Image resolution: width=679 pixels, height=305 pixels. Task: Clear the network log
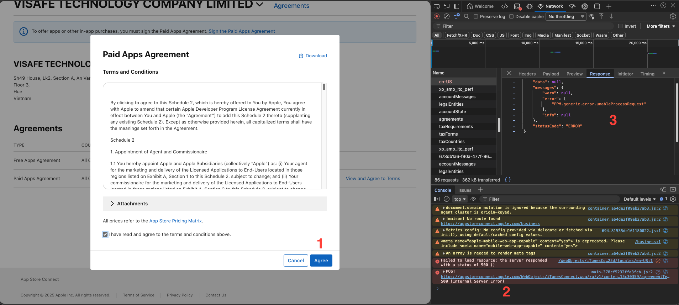click(446, 16)
